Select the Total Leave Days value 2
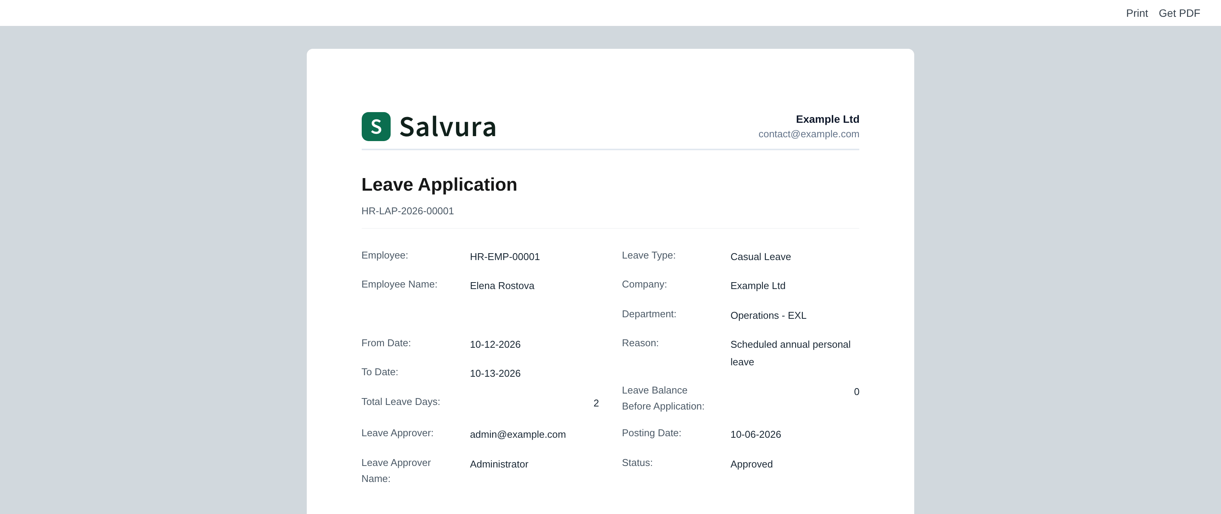This screenshot has width=1221, height=514. tap(596, 403)
